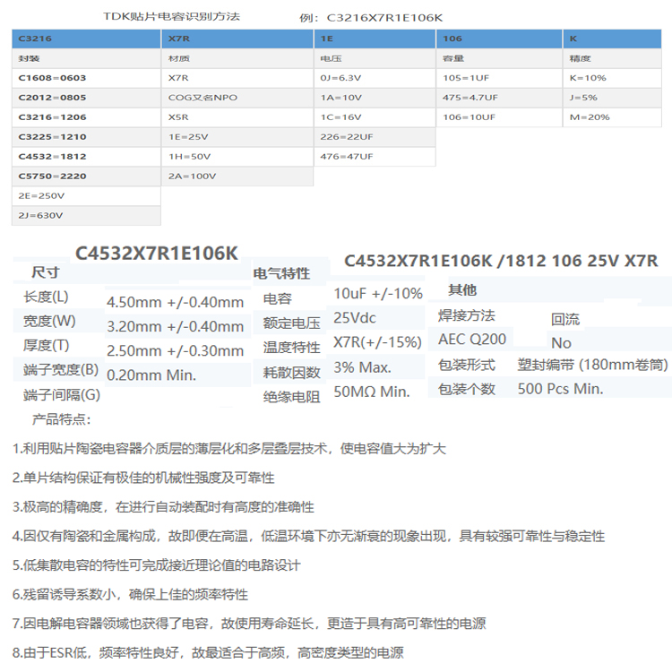
Task: Click the 其他 section label
Action: click(x=462, y=290)
